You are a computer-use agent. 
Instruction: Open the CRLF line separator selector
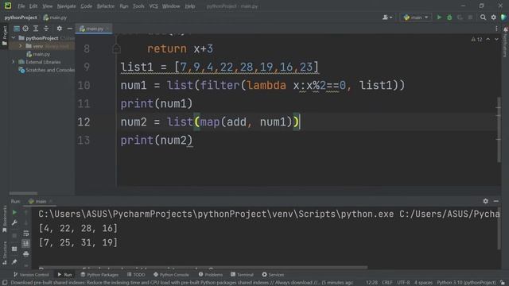tap(387, 283)
